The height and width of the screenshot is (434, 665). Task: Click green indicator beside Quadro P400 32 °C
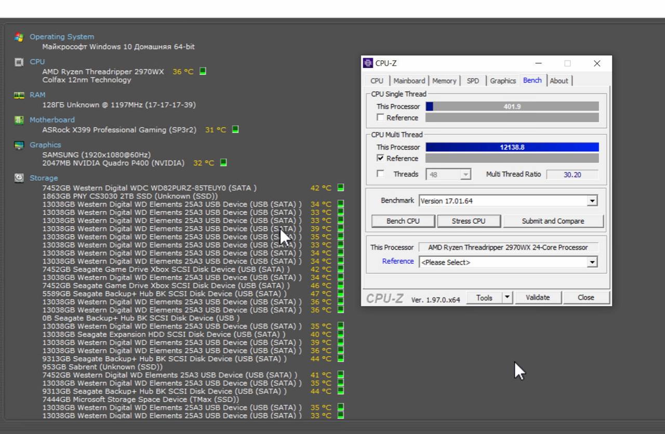(223, 162)
